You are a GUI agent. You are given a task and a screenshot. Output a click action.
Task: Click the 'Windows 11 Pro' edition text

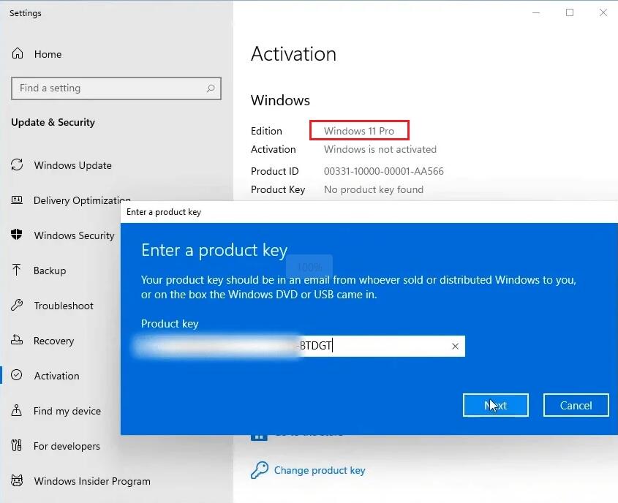[x=358, y=131]
